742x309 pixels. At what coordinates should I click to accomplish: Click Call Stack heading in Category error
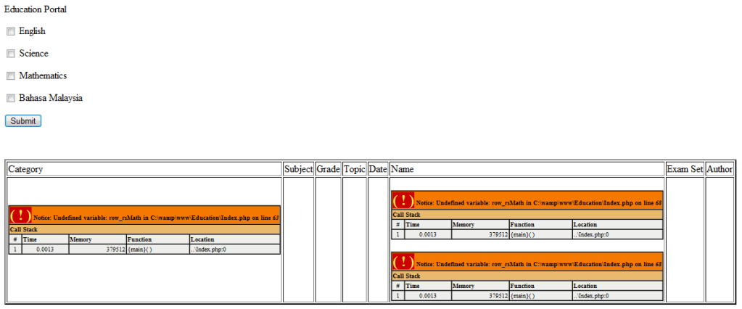coord(23,229)
